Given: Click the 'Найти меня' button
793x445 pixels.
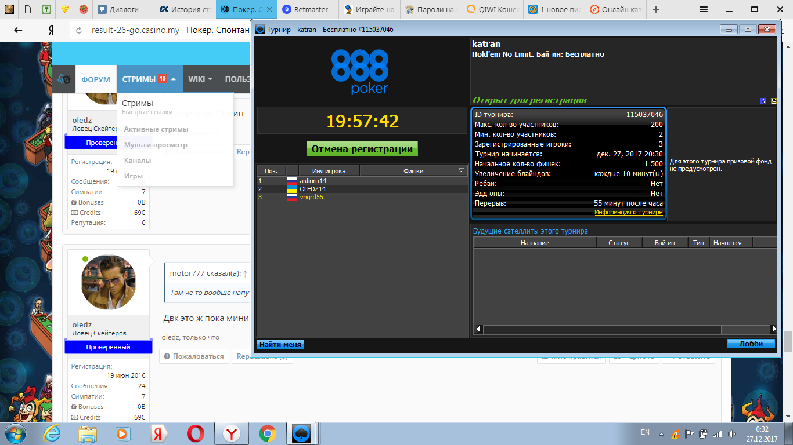Looking at the screenshot, I should (x=280, y=344).
